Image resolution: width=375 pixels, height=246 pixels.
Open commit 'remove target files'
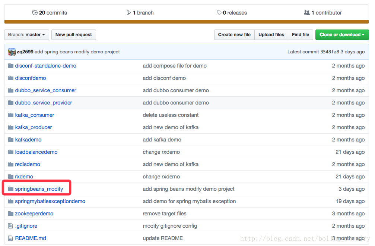tap(165, 214)
